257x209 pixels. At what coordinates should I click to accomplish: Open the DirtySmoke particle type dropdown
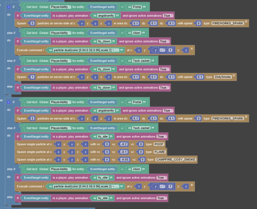(x=223, y=77)
